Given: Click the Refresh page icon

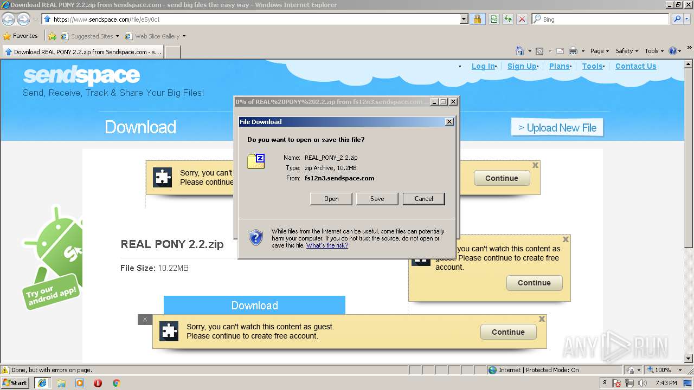Looking at the screenshot, I should tap(508, 19).
